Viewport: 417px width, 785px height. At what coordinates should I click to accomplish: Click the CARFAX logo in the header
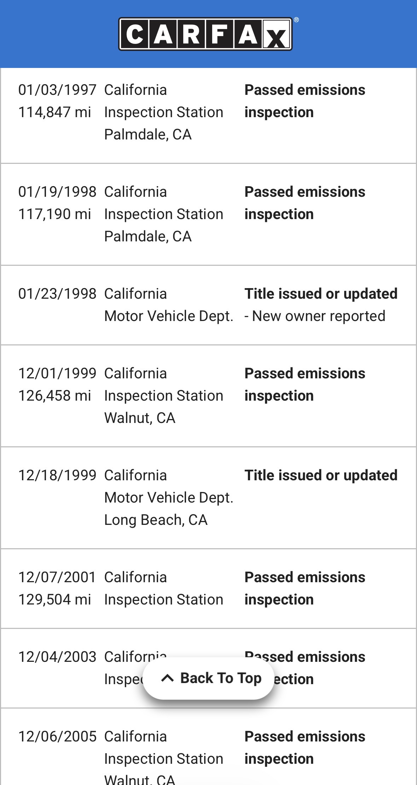(205, 34)
